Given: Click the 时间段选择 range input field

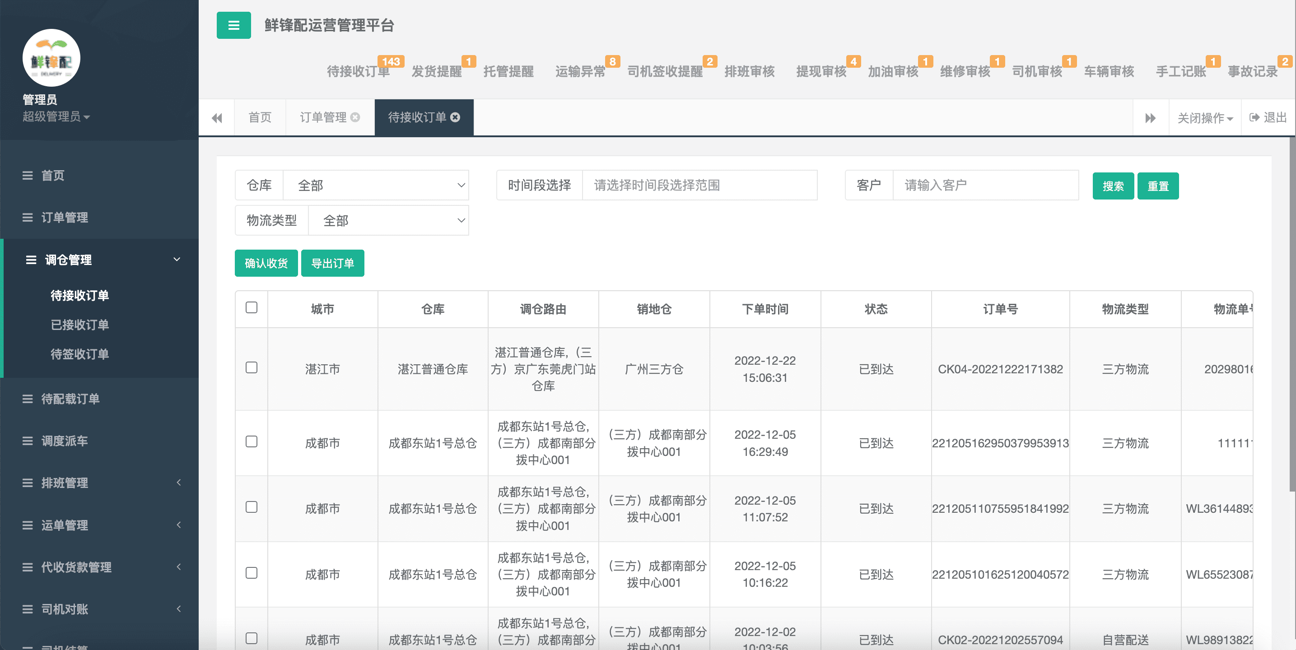Looking at the screenshot, I should (x=699, y=185).
